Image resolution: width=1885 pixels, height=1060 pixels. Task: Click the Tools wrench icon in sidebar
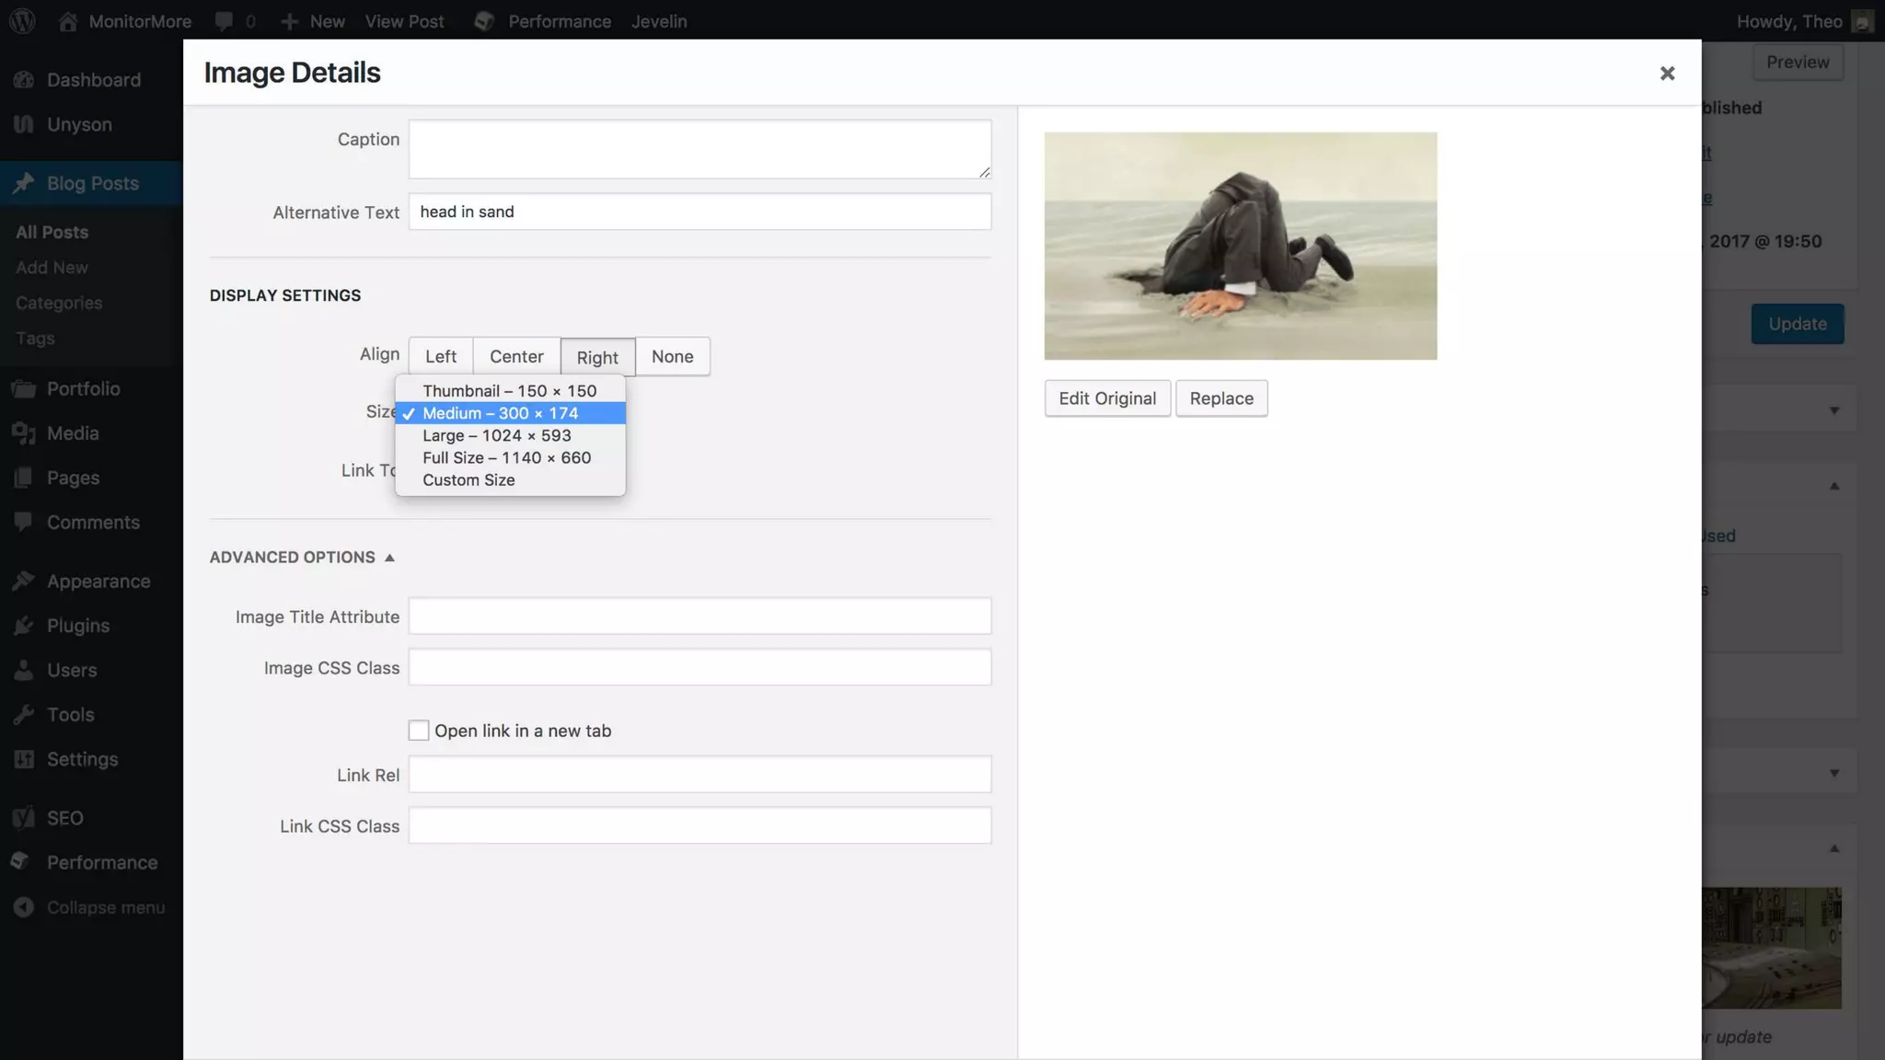24,715
